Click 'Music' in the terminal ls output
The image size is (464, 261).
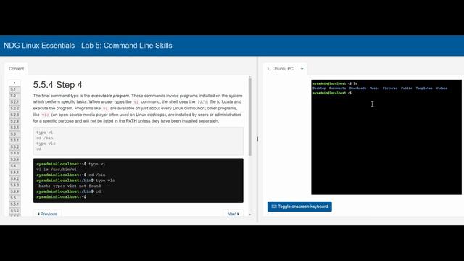coord(374,88)
